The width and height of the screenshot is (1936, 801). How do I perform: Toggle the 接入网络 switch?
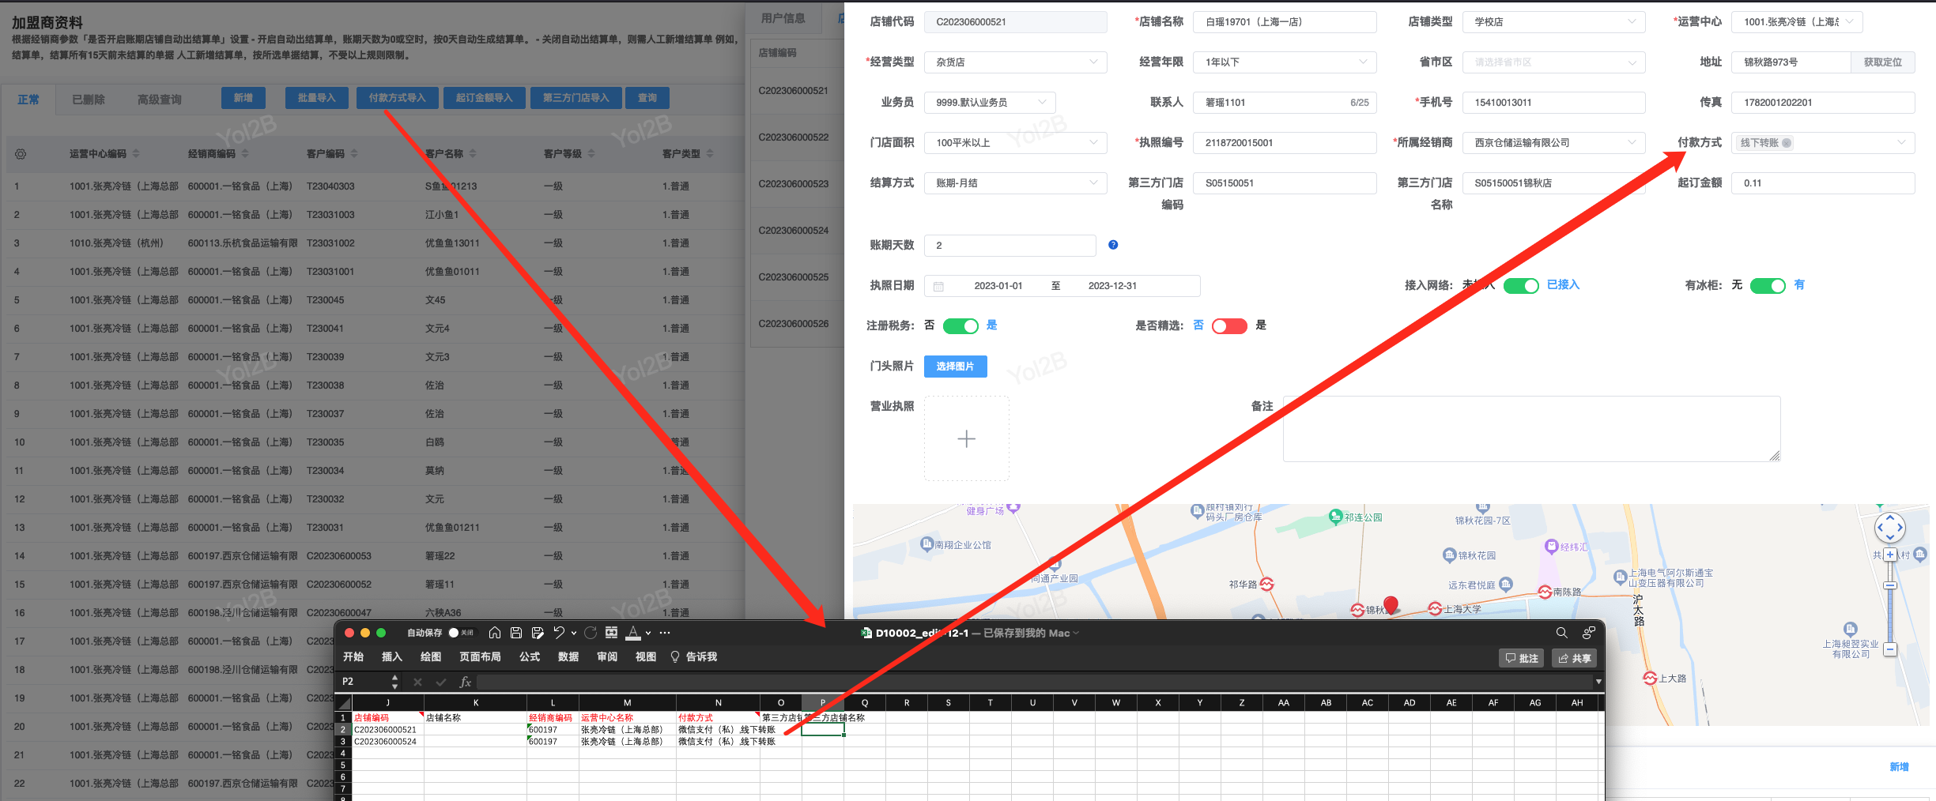pos(1521,285)
